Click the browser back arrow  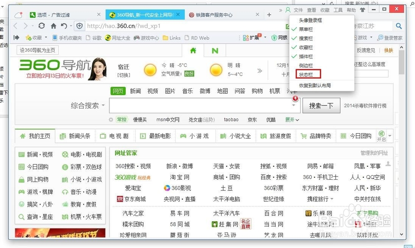[x=16, y=26]
